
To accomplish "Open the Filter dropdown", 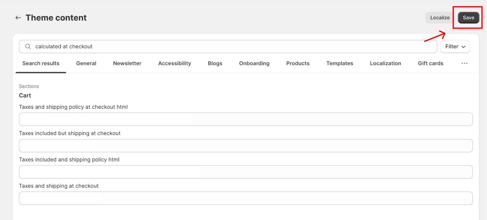I will pyautogui.click(x=455, y=46).
